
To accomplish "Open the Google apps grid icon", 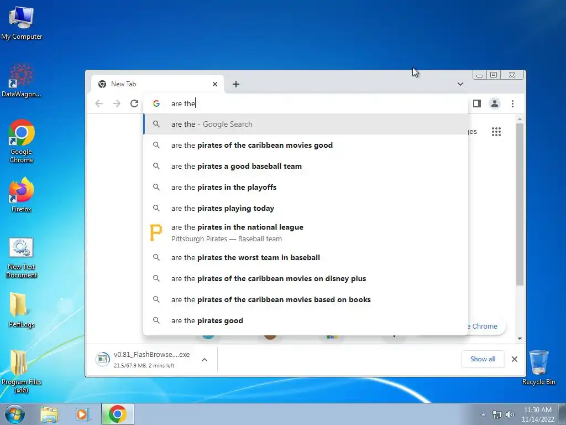I will (x=496, y=132).
